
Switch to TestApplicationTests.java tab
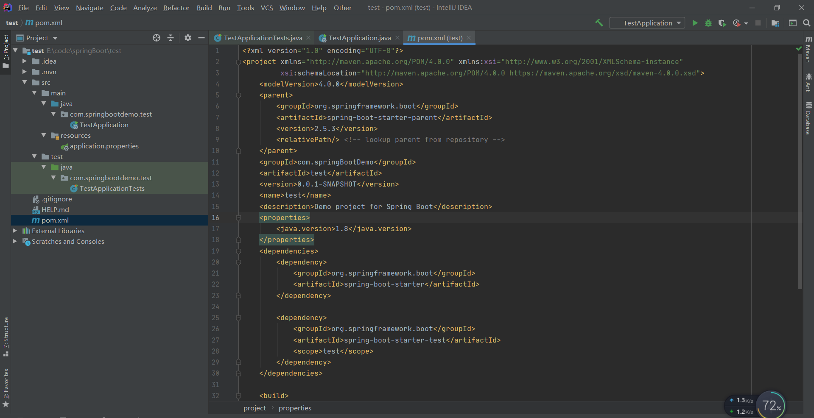tap(263, 38)
